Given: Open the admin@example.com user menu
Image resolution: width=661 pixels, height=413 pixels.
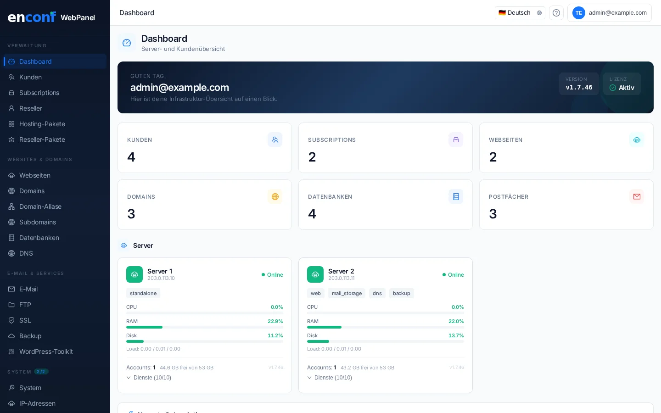Looking at the screenshot, I should pos(609,13).
